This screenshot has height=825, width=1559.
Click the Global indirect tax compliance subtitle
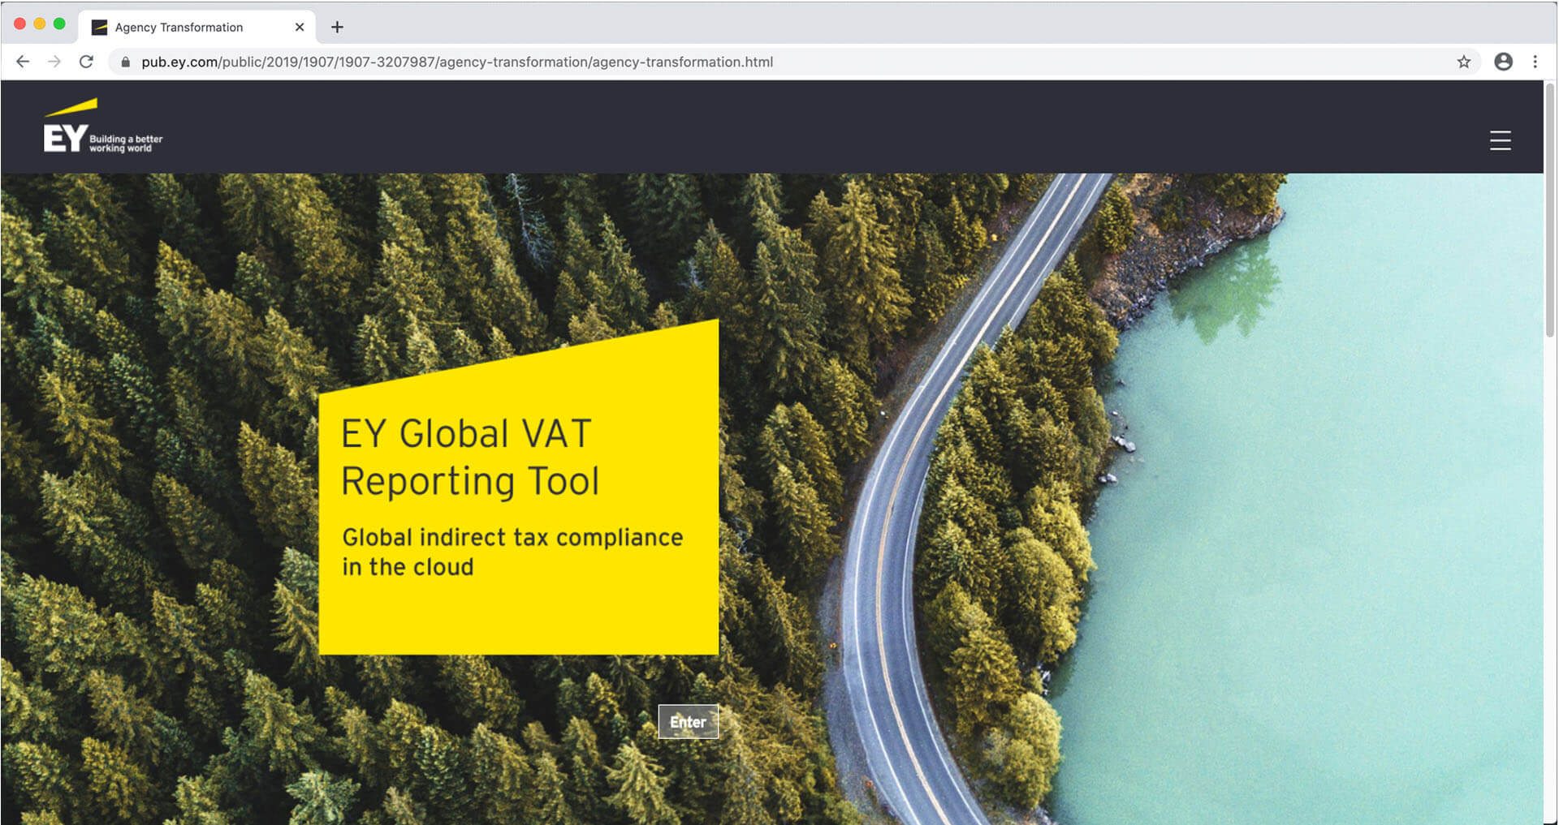512,552
